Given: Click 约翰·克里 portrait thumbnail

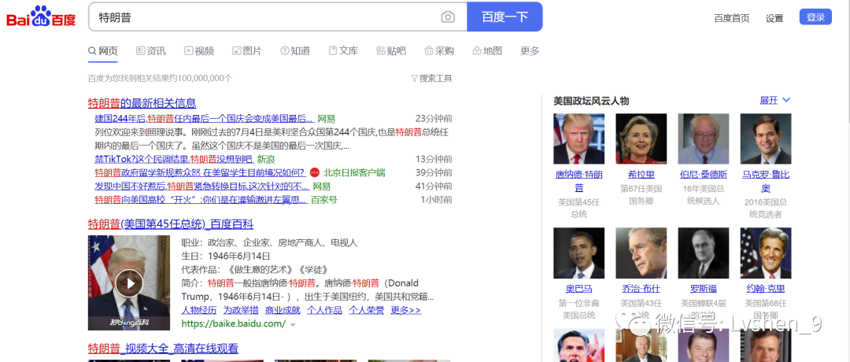Looking at the screenshot, I should point(766,253).
